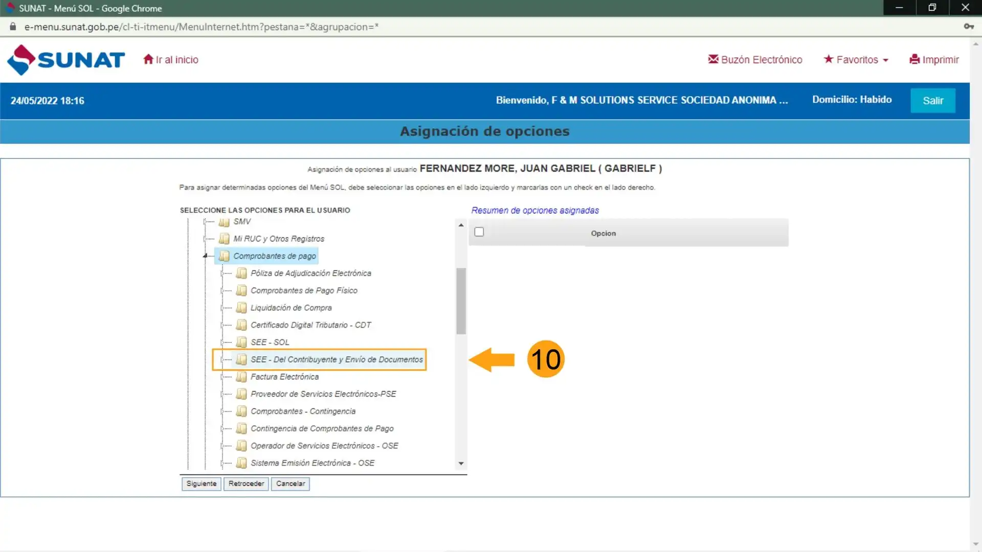Select Contingencia de Comprobantes de Pago item

point(322,429)
